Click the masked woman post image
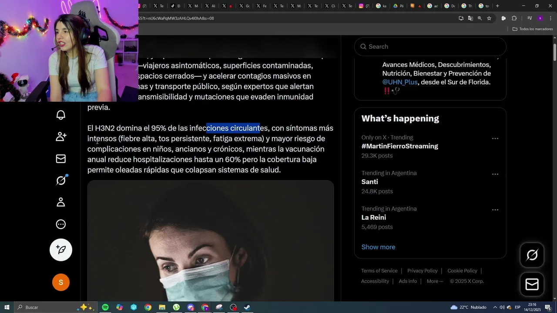This screenshot has width=557, height=313. coord(211,241)
